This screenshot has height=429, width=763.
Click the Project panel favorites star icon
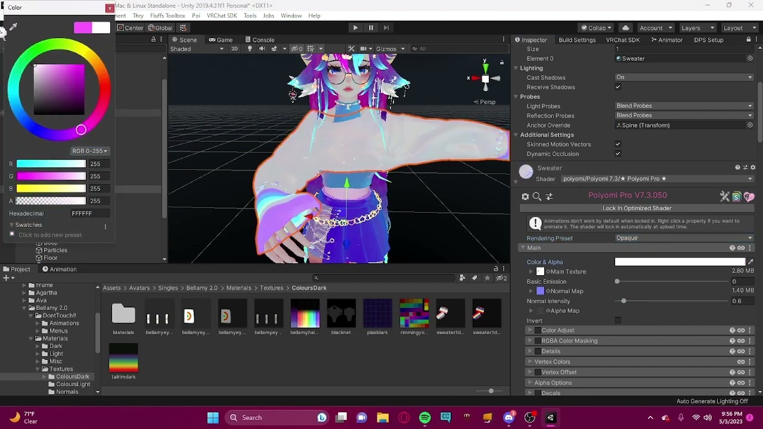(487, 278)
